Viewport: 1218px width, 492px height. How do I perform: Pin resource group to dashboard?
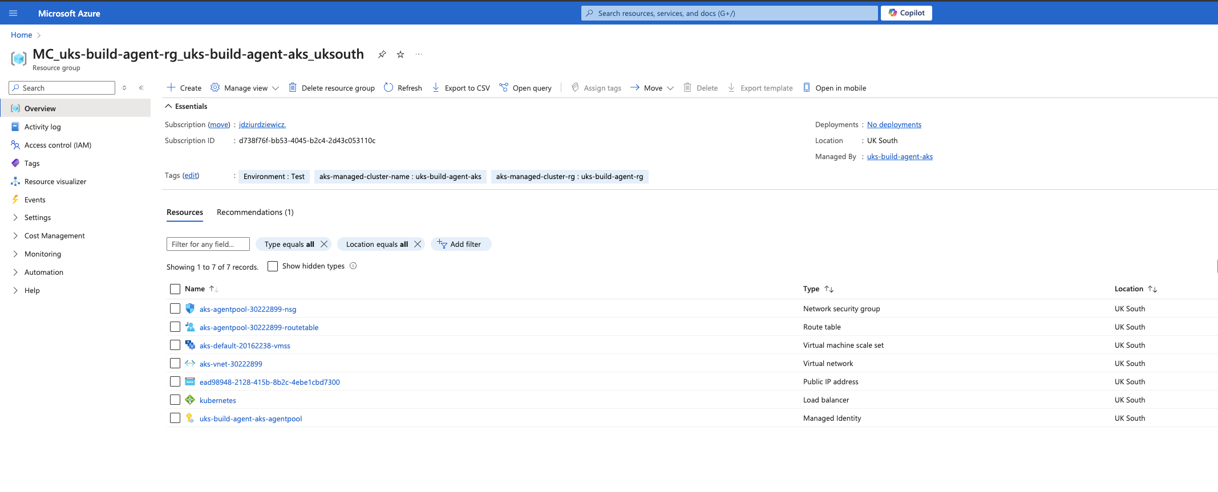click(x=382, y=54)
